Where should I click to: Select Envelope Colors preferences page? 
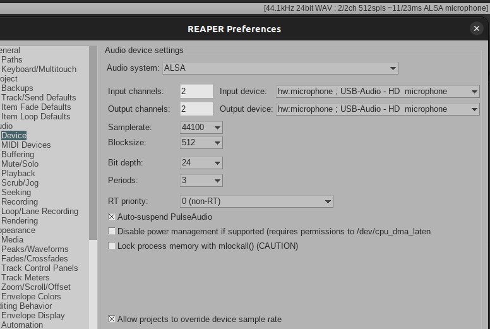point(31,297)
